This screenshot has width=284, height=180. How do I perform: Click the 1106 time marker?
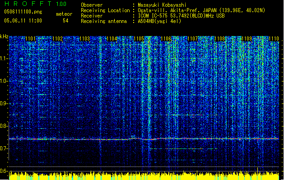pos(166,39)
